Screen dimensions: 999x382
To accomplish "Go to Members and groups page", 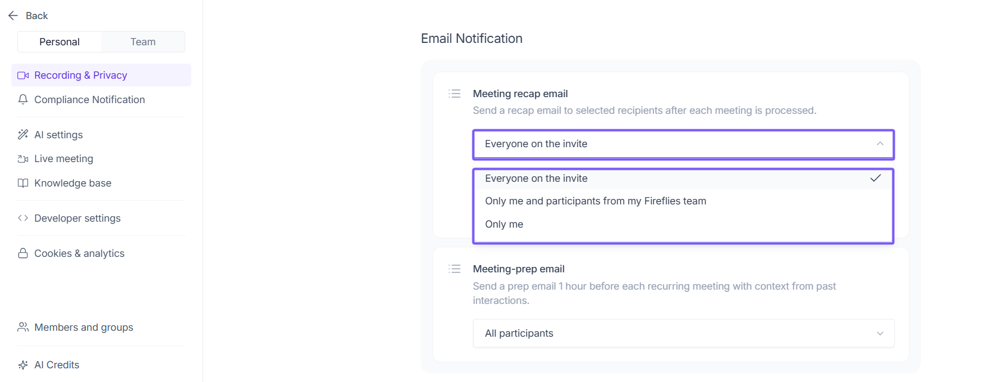I will tap(83, 327).
